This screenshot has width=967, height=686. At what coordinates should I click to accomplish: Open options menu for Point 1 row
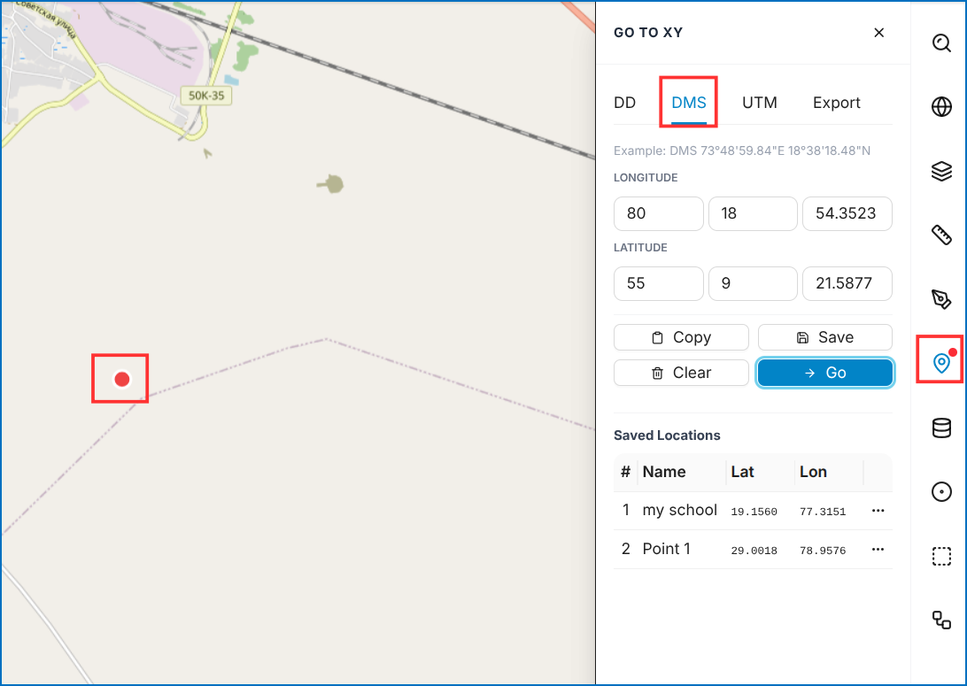(878, 549)
